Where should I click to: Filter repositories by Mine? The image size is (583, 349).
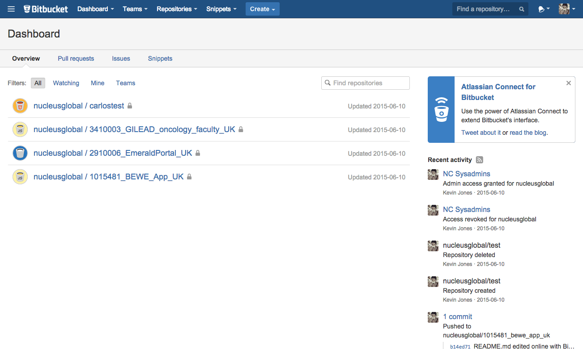98,83
